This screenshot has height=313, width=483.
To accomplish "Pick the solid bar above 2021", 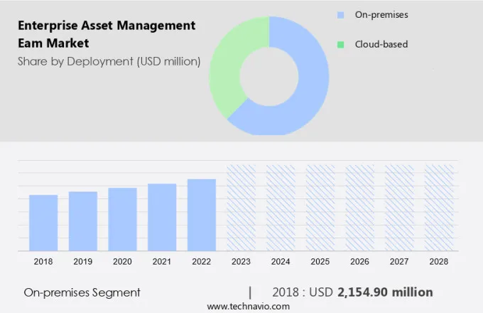I will [162, 217].
